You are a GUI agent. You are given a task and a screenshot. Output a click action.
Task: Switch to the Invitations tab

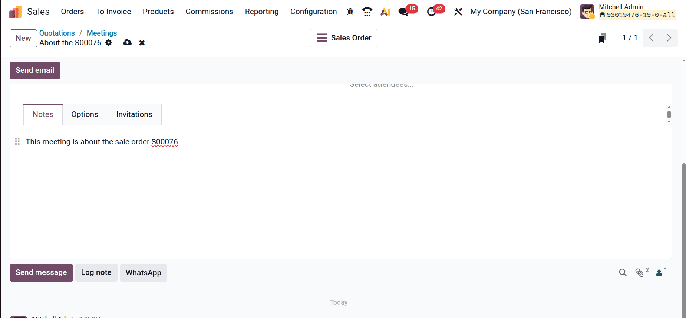(x=134, y=114)
